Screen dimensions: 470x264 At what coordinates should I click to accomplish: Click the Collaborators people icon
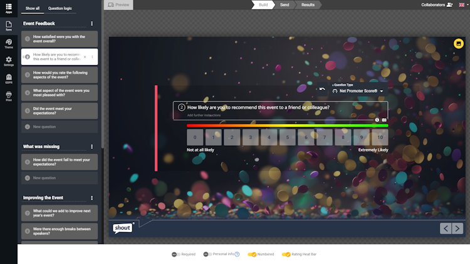[x=449, y=5]
